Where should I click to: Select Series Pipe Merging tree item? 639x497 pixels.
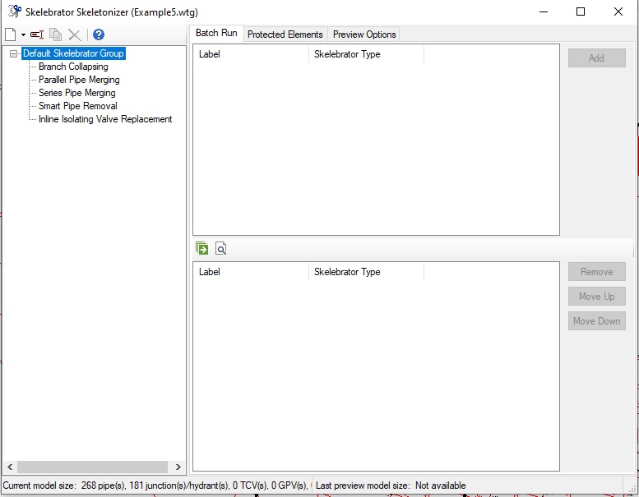(x=77, y=93)
